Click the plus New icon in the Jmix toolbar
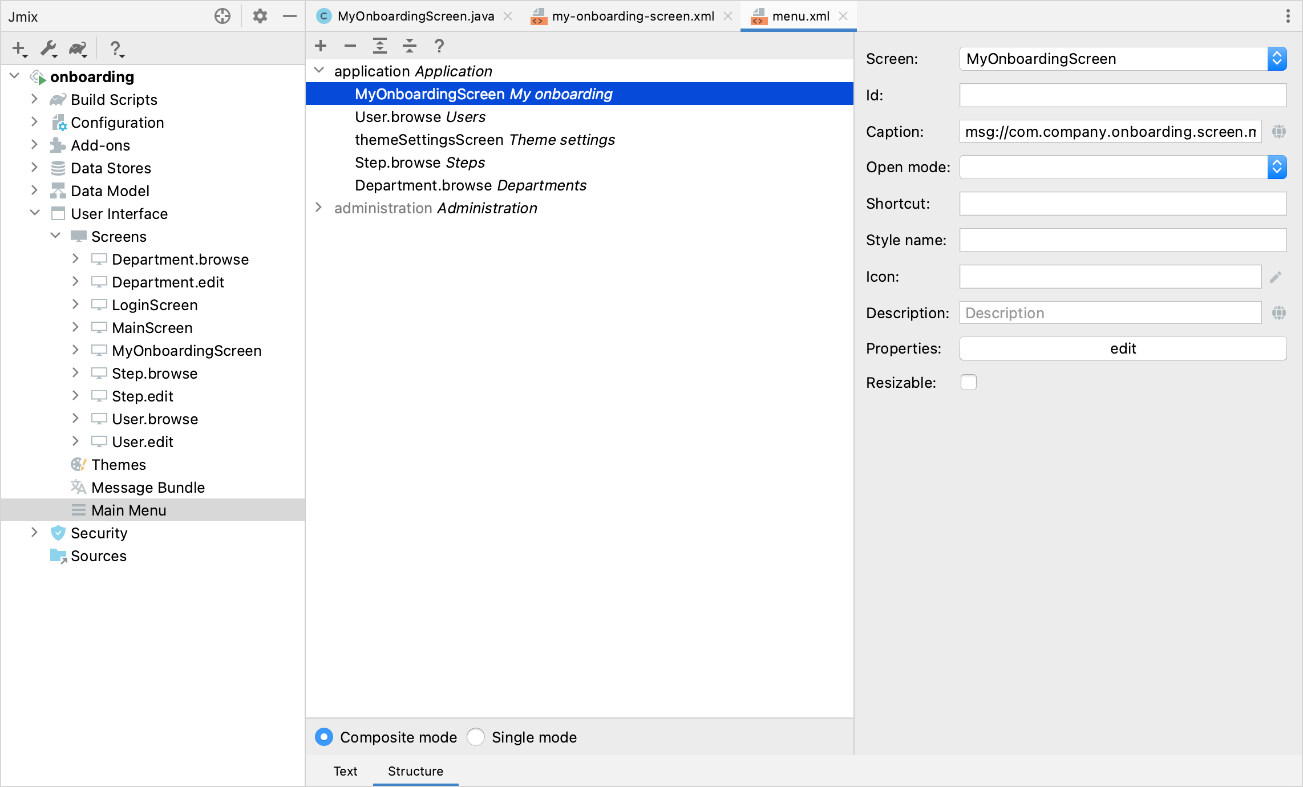Screen dimensions: 1303x787 pyautogui.click(x=20, y=49)
